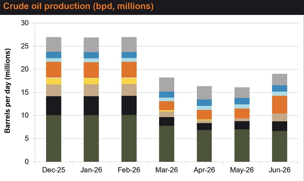Viewport: 304px width, 181px height.
Task: Select the medium blue segment of Mar-26 bar
Action: tap(166, 94)
